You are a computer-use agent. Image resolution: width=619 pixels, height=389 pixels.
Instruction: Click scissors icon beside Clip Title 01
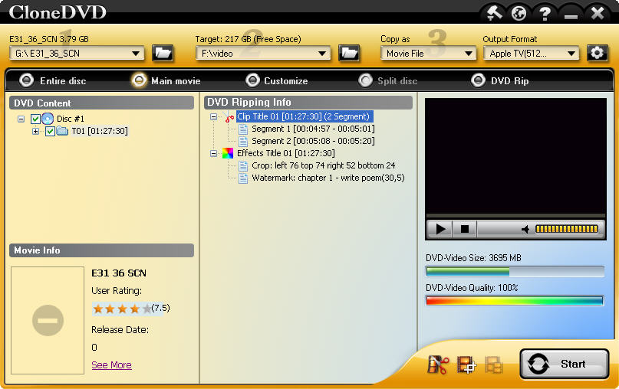[x=229, y=117]
